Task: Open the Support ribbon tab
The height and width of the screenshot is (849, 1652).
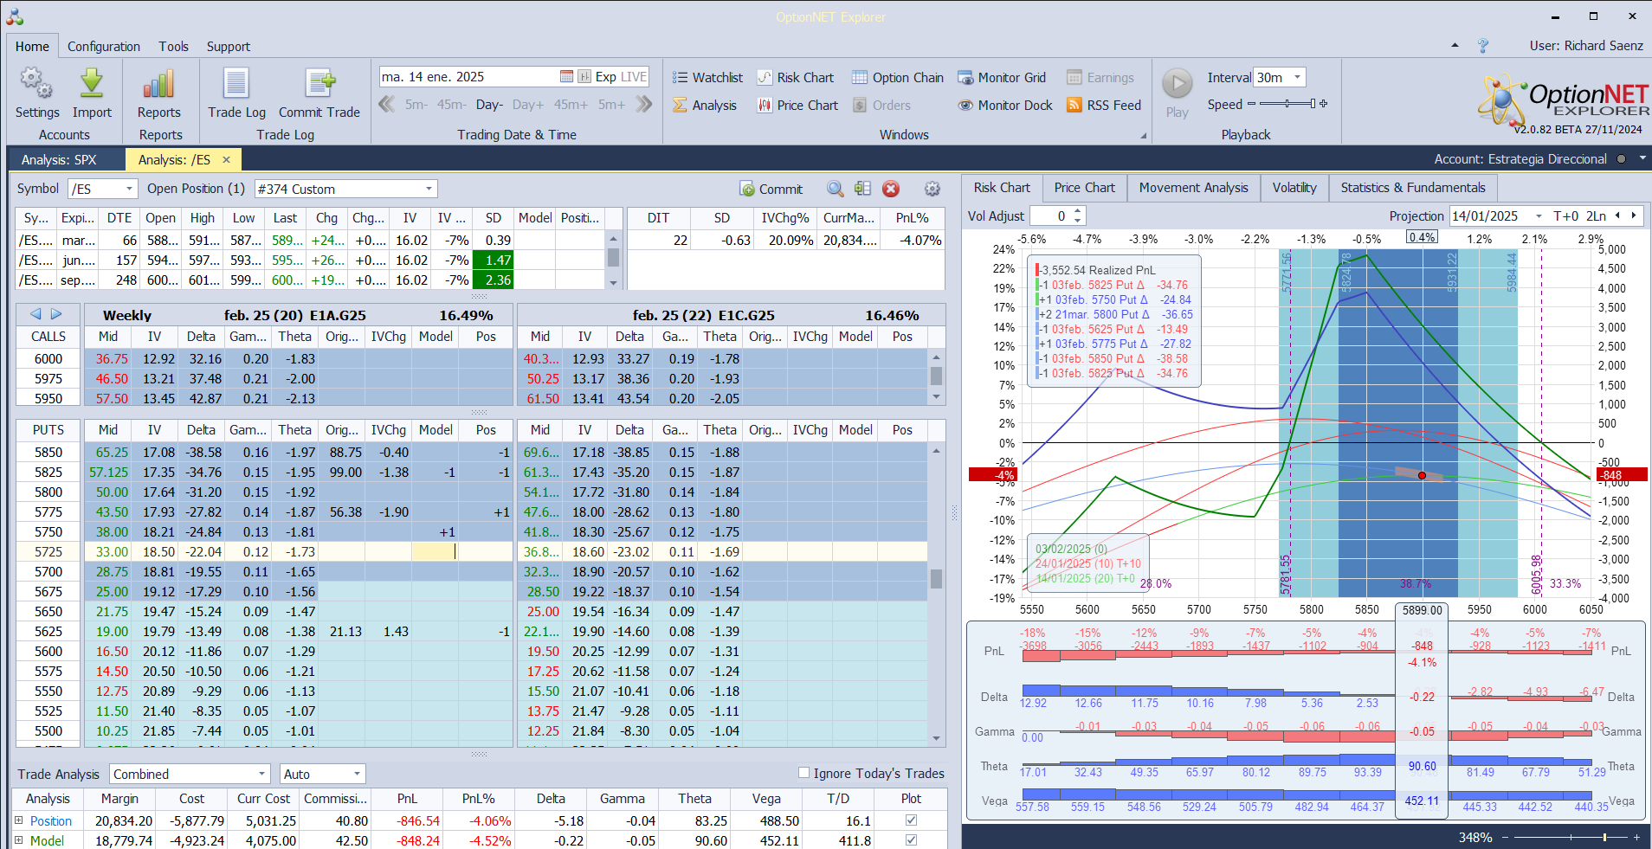Action: (228, 47)
